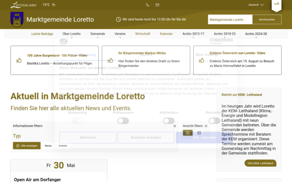Switch to list view icon
Image resolution: width=292 pixels, height=182 pixels.
coord(199,133)
